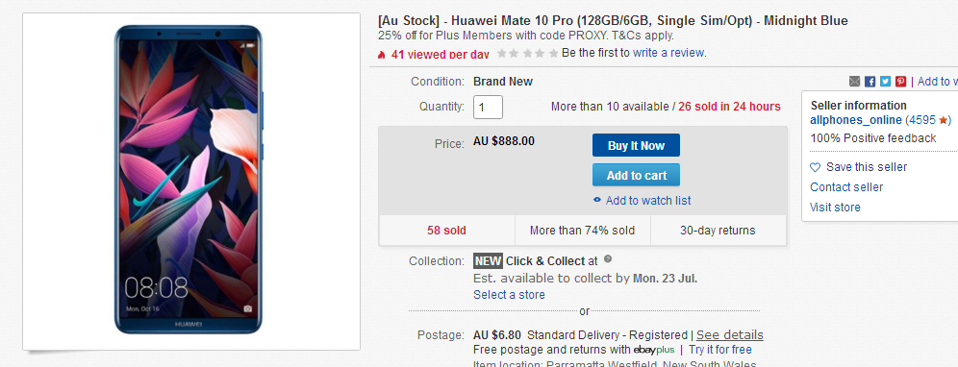Share listing on Pinterest
Viewport: 958px width, 367px height.
click(900, 82)
